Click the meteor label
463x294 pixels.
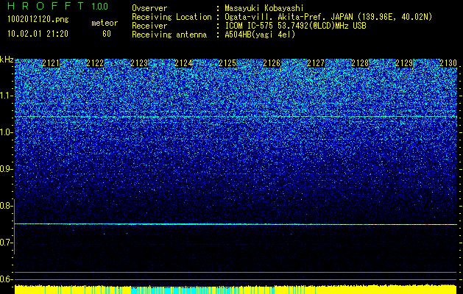(105, 23)
